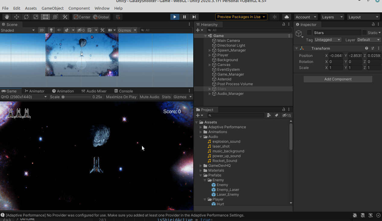
Task: Toggle pivot Center button
Action: click(82, 17)
